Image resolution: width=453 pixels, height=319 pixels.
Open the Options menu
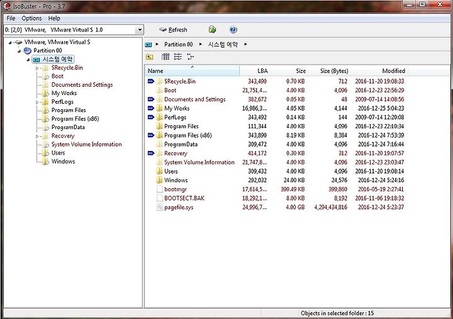[31, 18]
